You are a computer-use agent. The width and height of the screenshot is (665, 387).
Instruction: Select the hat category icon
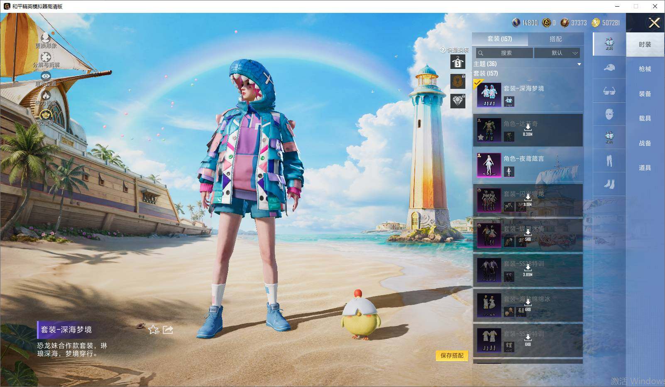pyautogui.click(x=609, y=67)
